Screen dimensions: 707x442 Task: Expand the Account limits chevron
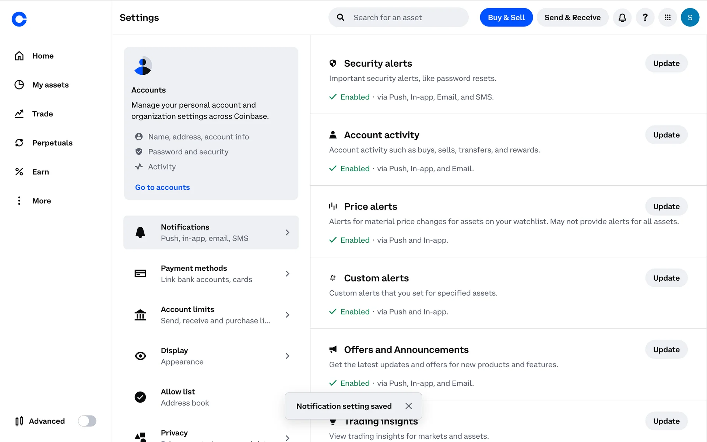(x=287, y=315)
